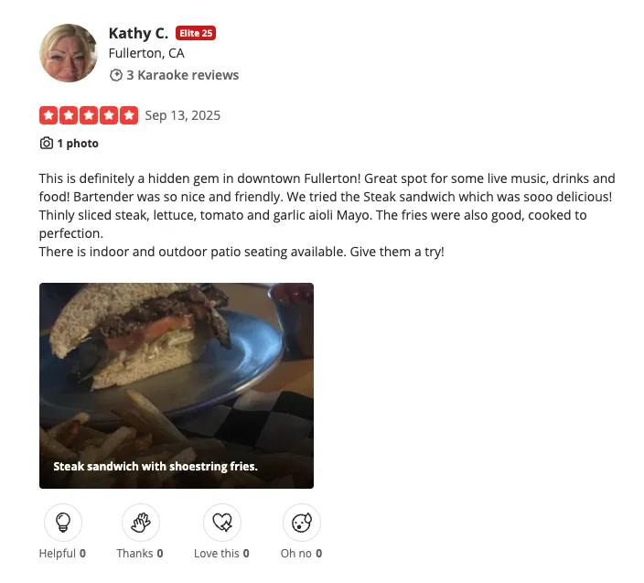Click the Sep 13, 2025 review date
The height and width of the screenshot is (583, 644).
pyautogui.click(x=183, y=115)
